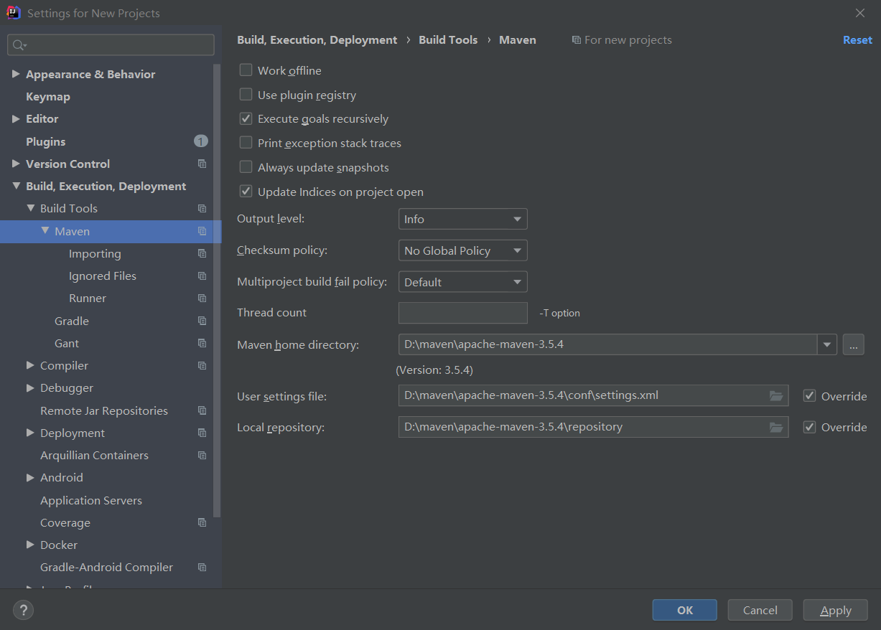881x630 pixels.
Task: Click folder icon in Local repository field
Action: (775, 427)
